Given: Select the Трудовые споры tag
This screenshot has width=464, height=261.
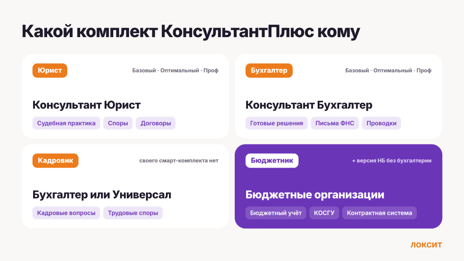Looking at the screenshot, I should tap(133, 213).
